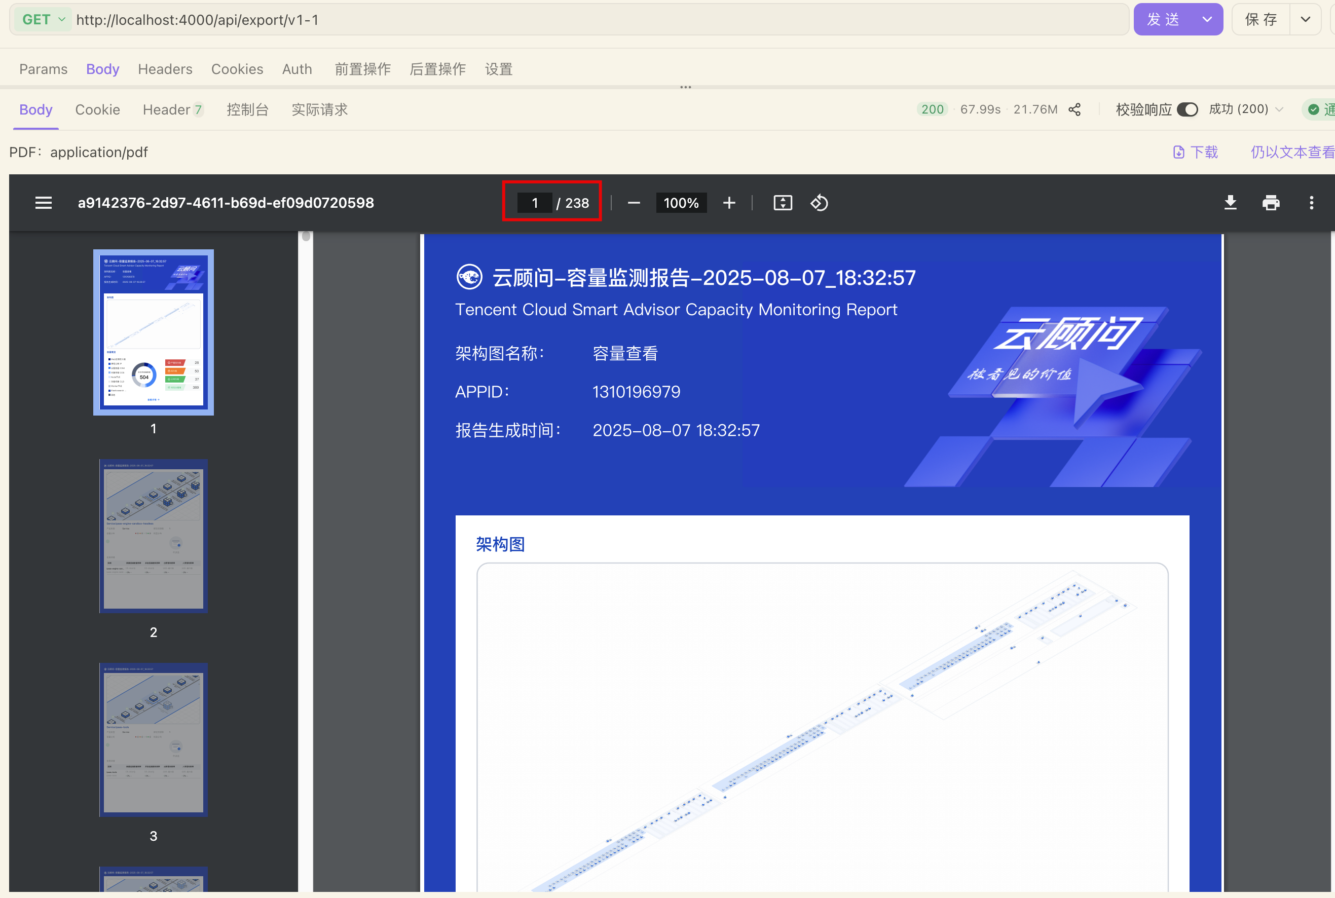The image size is (1335, 898).
Task: Select page 3 thumbnail
Action: pyautogui.click(x=154, y=740)
